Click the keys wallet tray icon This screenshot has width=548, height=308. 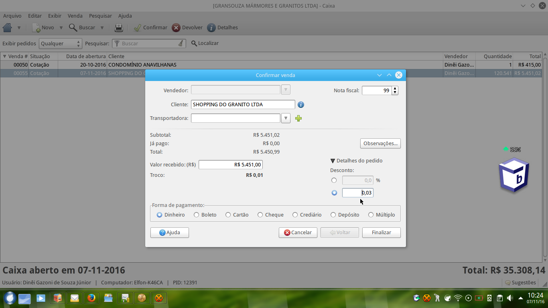(437, 298)
